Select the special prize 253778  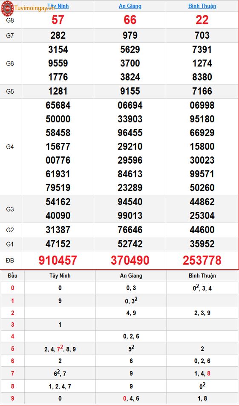(x=202, y=260)
